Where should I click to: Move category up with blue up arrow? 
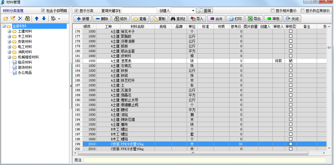click(37, 19)
